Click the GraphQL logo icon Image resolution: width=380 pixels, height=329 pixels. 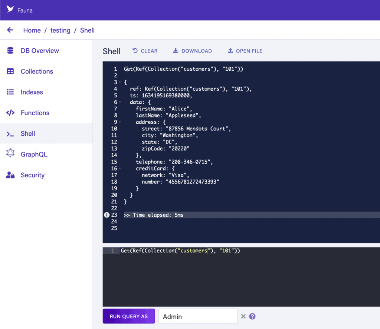(x=10, y=154)
